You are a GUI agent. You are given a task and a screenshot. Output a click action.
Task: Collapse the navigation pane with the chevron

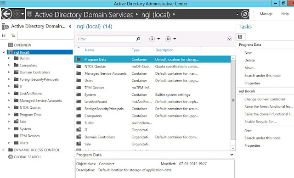pyautogui.click(x=70, y=26)
